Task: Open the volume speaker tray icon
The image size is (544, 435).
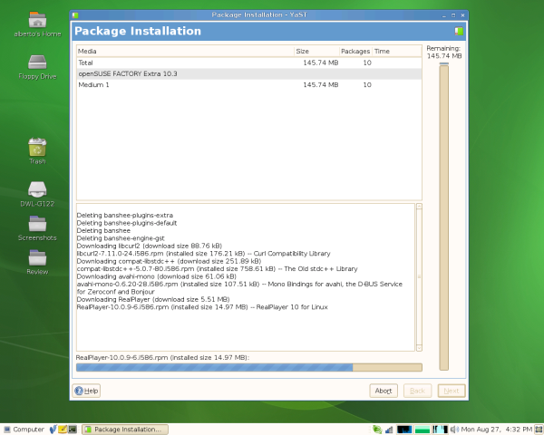Action: point(454,430)
